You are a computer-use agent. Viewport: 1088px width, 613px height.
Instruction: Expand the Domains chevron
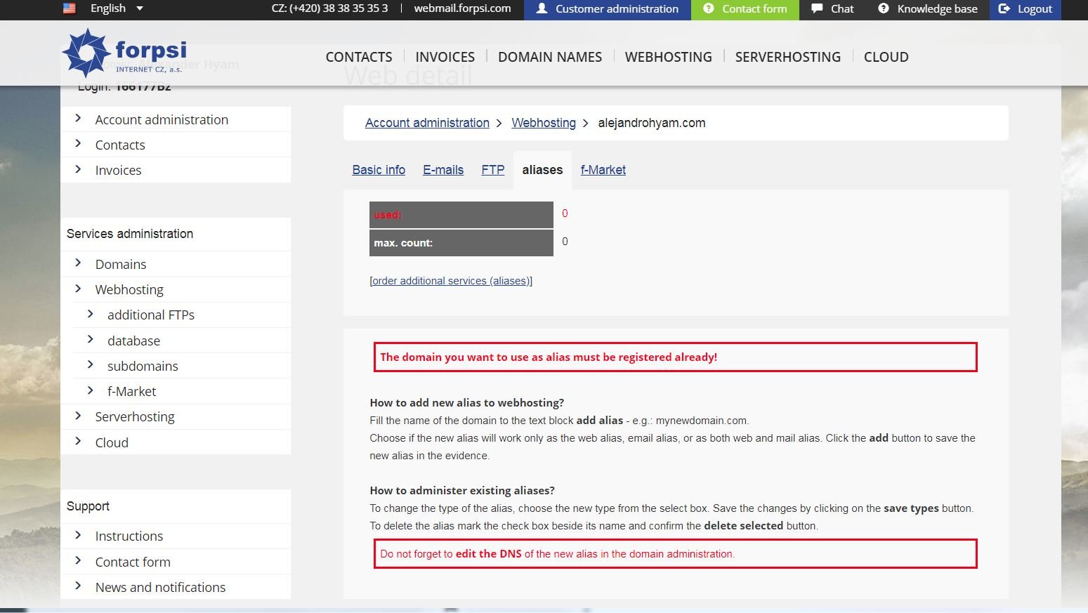[x=78, y=263]
